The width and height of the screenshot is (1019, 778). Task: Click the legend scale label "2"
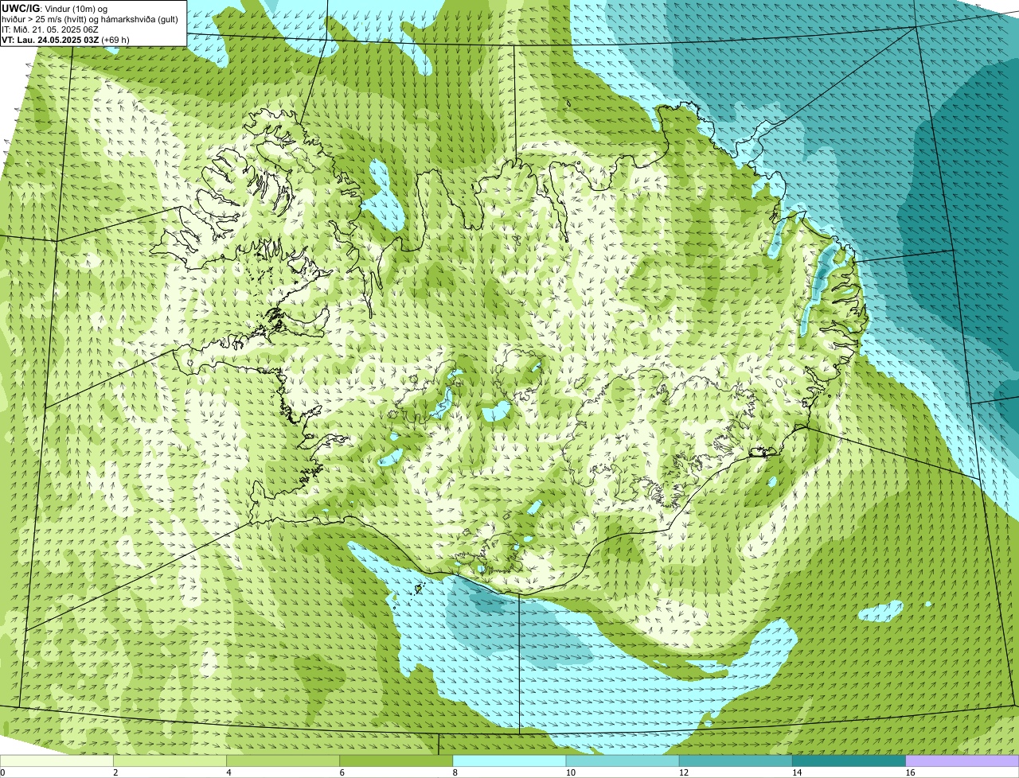(115, 773)
